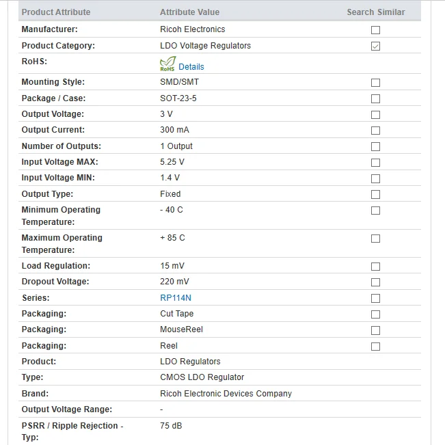The height and width of the screenshot is (445, 445).
Task: Click the LDO Regulators product value
Action: coord(190,362)
